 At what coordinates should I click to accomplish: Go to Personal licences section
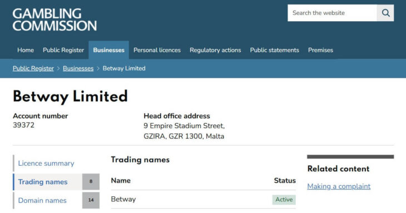pyautogui.click(x=157, y=50)
